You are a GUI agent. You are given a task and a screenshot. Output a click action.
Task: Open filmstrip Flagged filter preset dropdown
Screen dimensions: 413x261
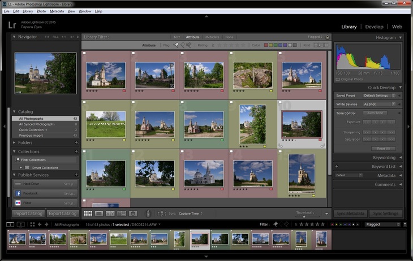[x=382, y=224]
